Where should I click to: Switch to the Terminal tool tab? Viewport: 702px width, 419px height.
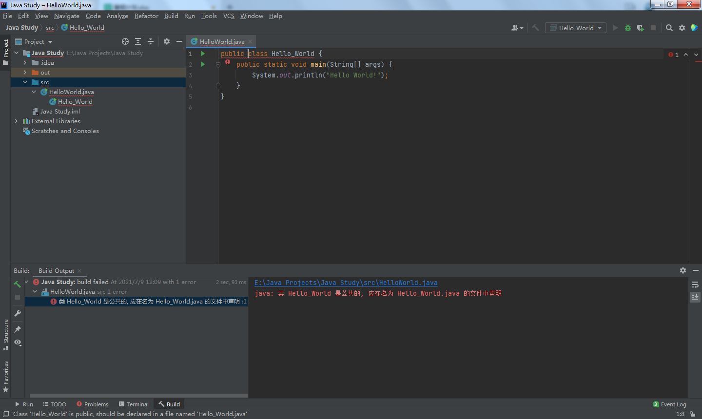134,404
